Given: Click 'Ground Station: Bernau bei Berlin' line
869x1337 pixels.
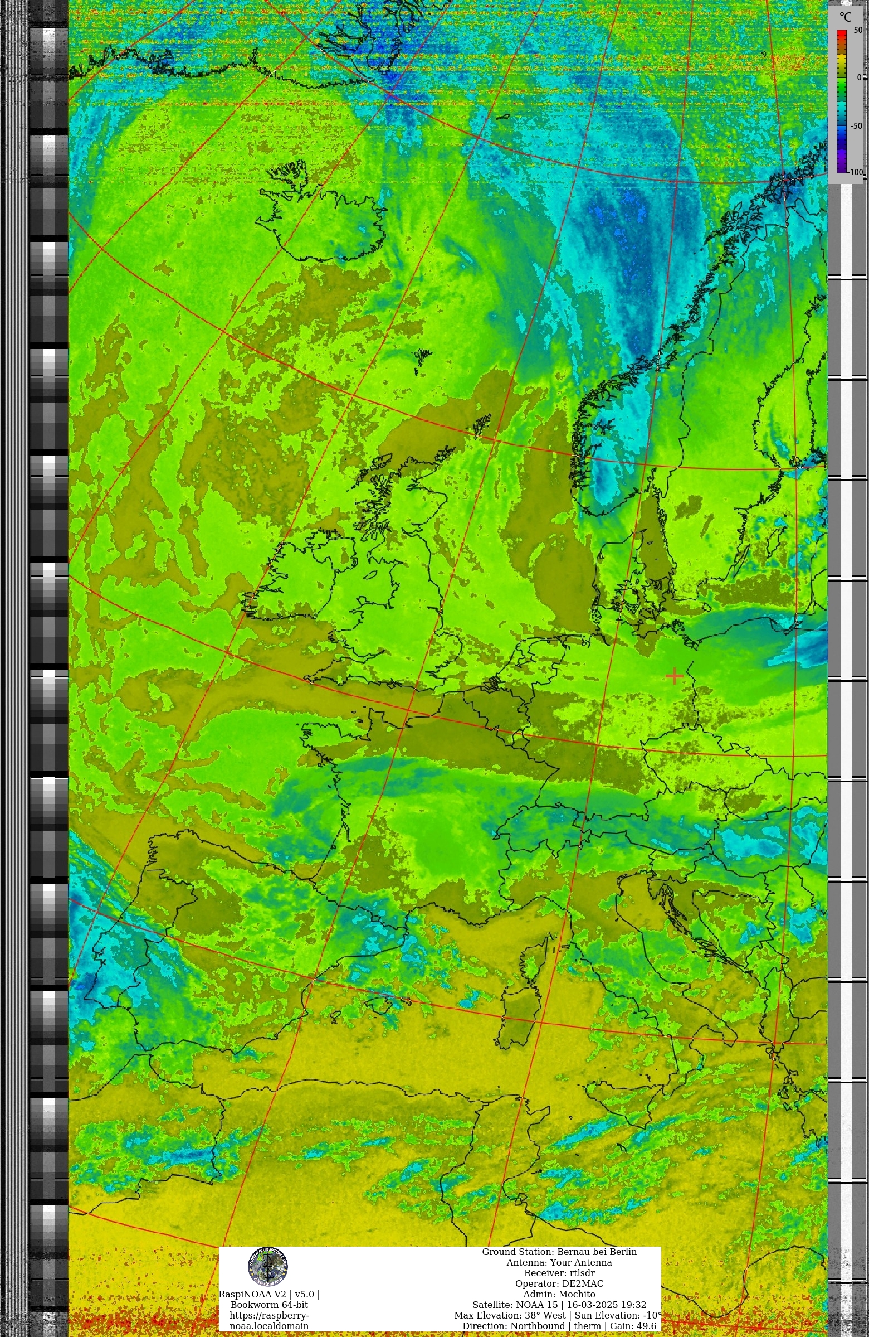Looking at the screenshot, I should [x=559, y=1252].
